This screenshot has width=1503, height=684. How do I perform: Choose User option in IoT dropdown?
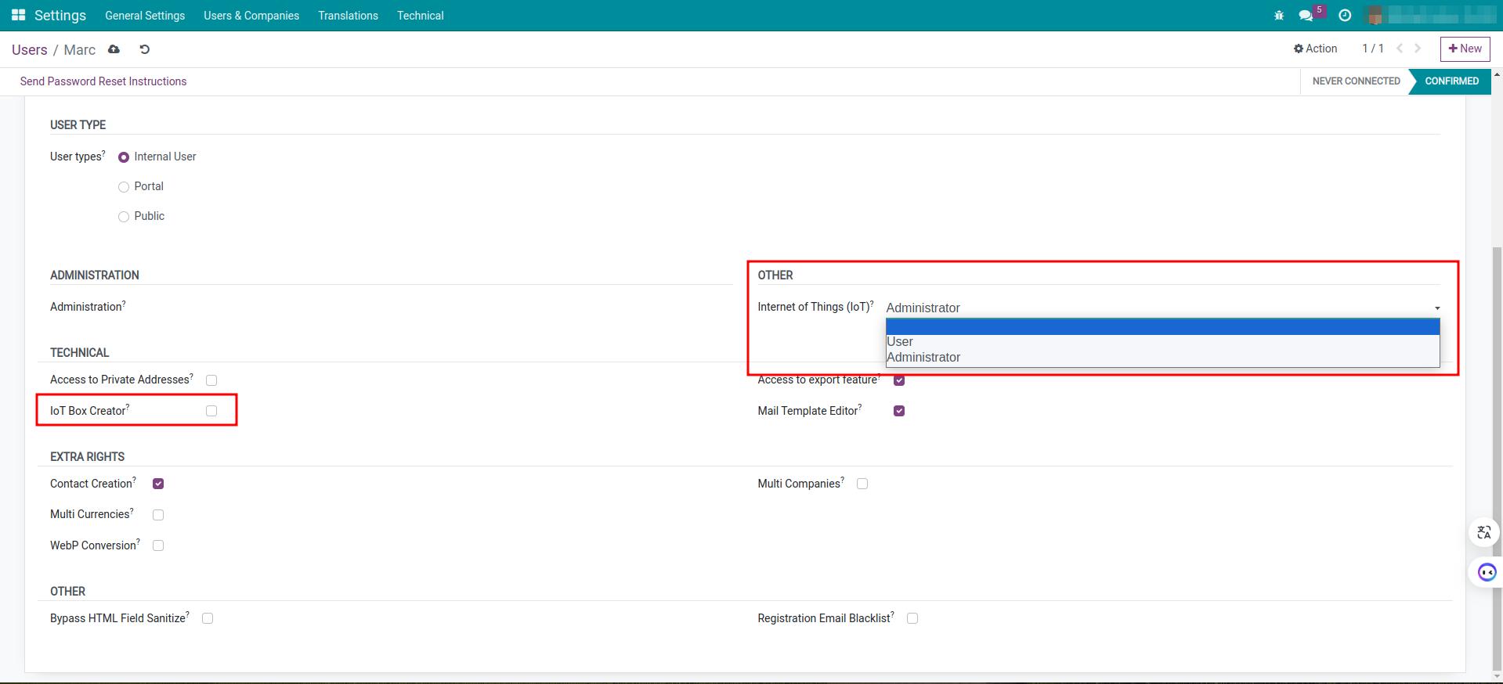pyautogui.click(x=900, y=342)
